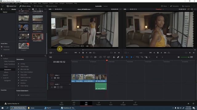
Task: Disable Video 1 track visibility
Action: point(58,78)
